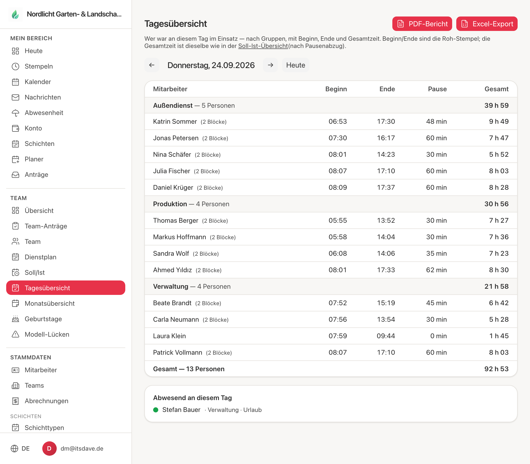Click the Geburtstage cake icon
The width and height of the screenshot is (530, 464).
pos(15,319)
